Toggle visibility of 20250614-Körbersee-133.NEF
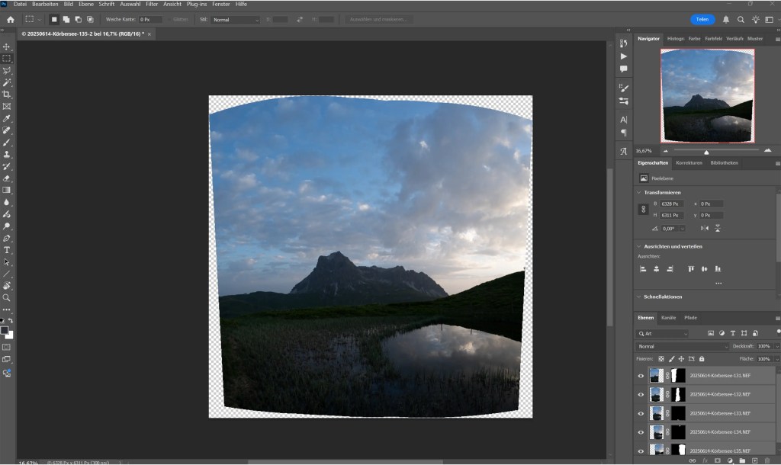Image resolution: width=781 pixels, height=465 pixels. (x=640, y=414)
